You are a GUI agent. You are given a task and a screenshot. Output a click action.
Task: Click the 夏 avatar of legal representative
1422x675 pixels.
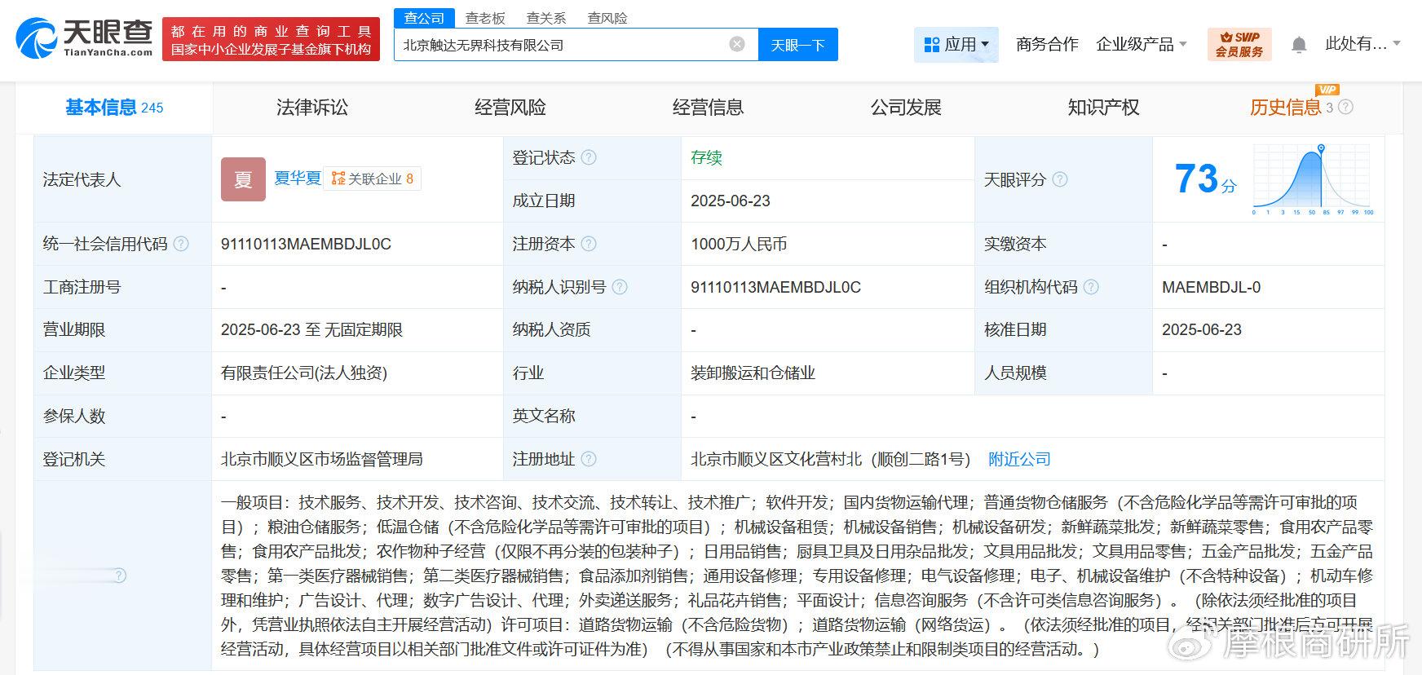[243, 179]
